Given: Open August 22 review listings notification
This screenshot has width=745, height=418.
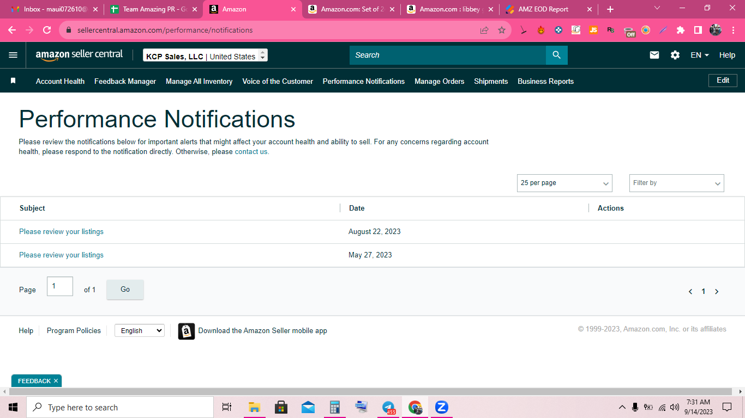Looking at the screenshot, I should coord(61,232).
